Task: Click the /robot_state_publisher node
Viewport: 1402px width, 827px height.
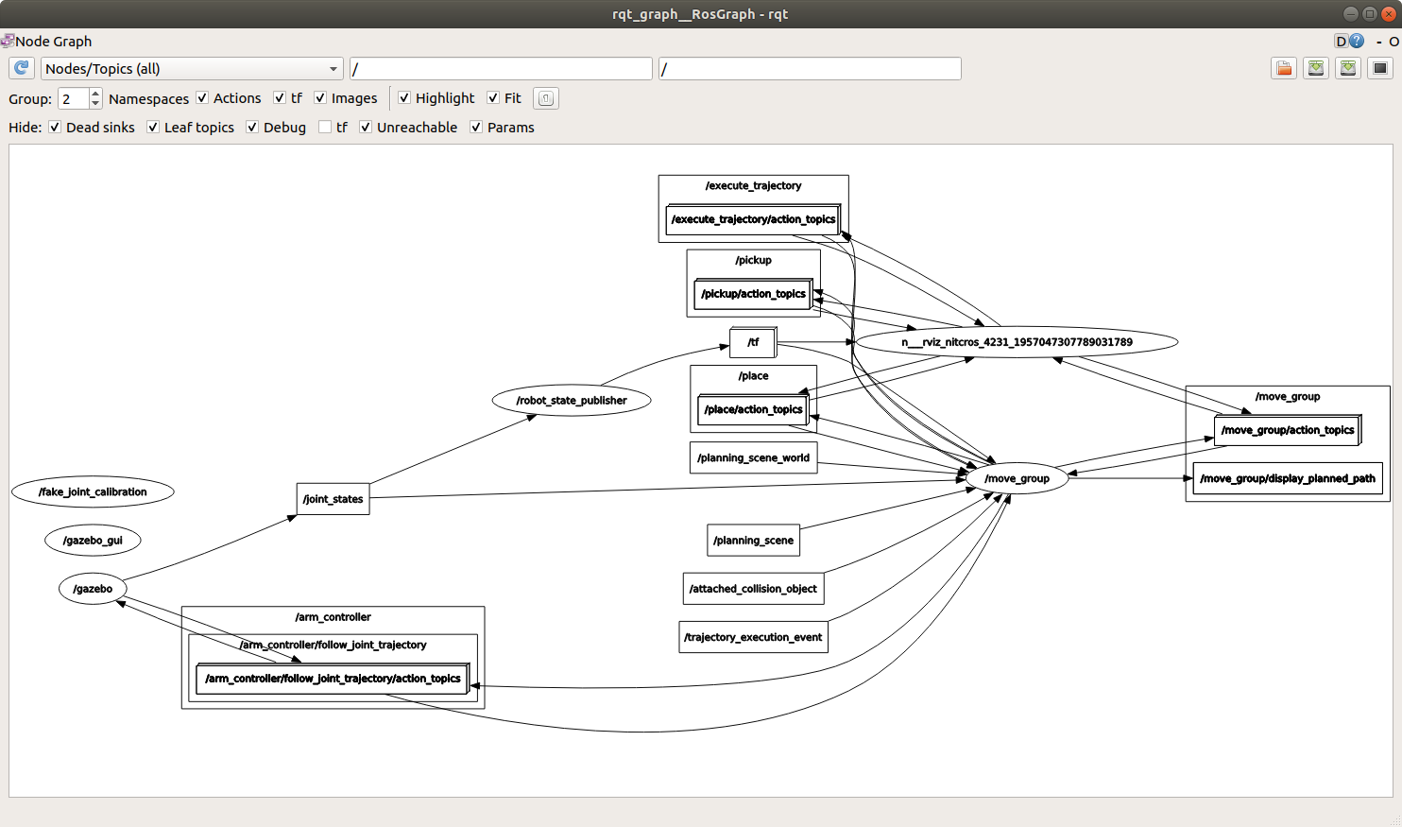Action: [x=572, y=401]
